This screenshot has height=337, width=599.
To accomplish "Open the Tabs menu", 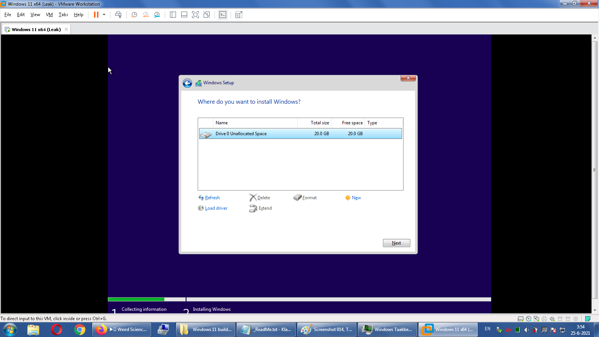I will click(x=63, y=15).
